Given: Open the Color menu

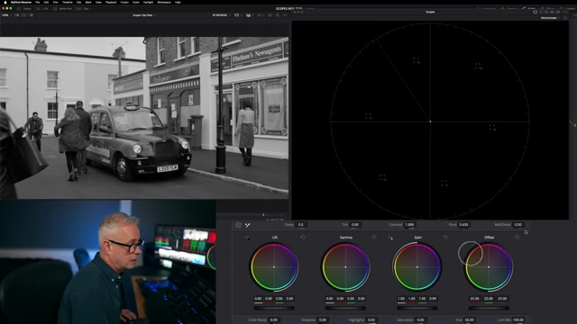Looking at the screenshot, I should coord(136,2).
